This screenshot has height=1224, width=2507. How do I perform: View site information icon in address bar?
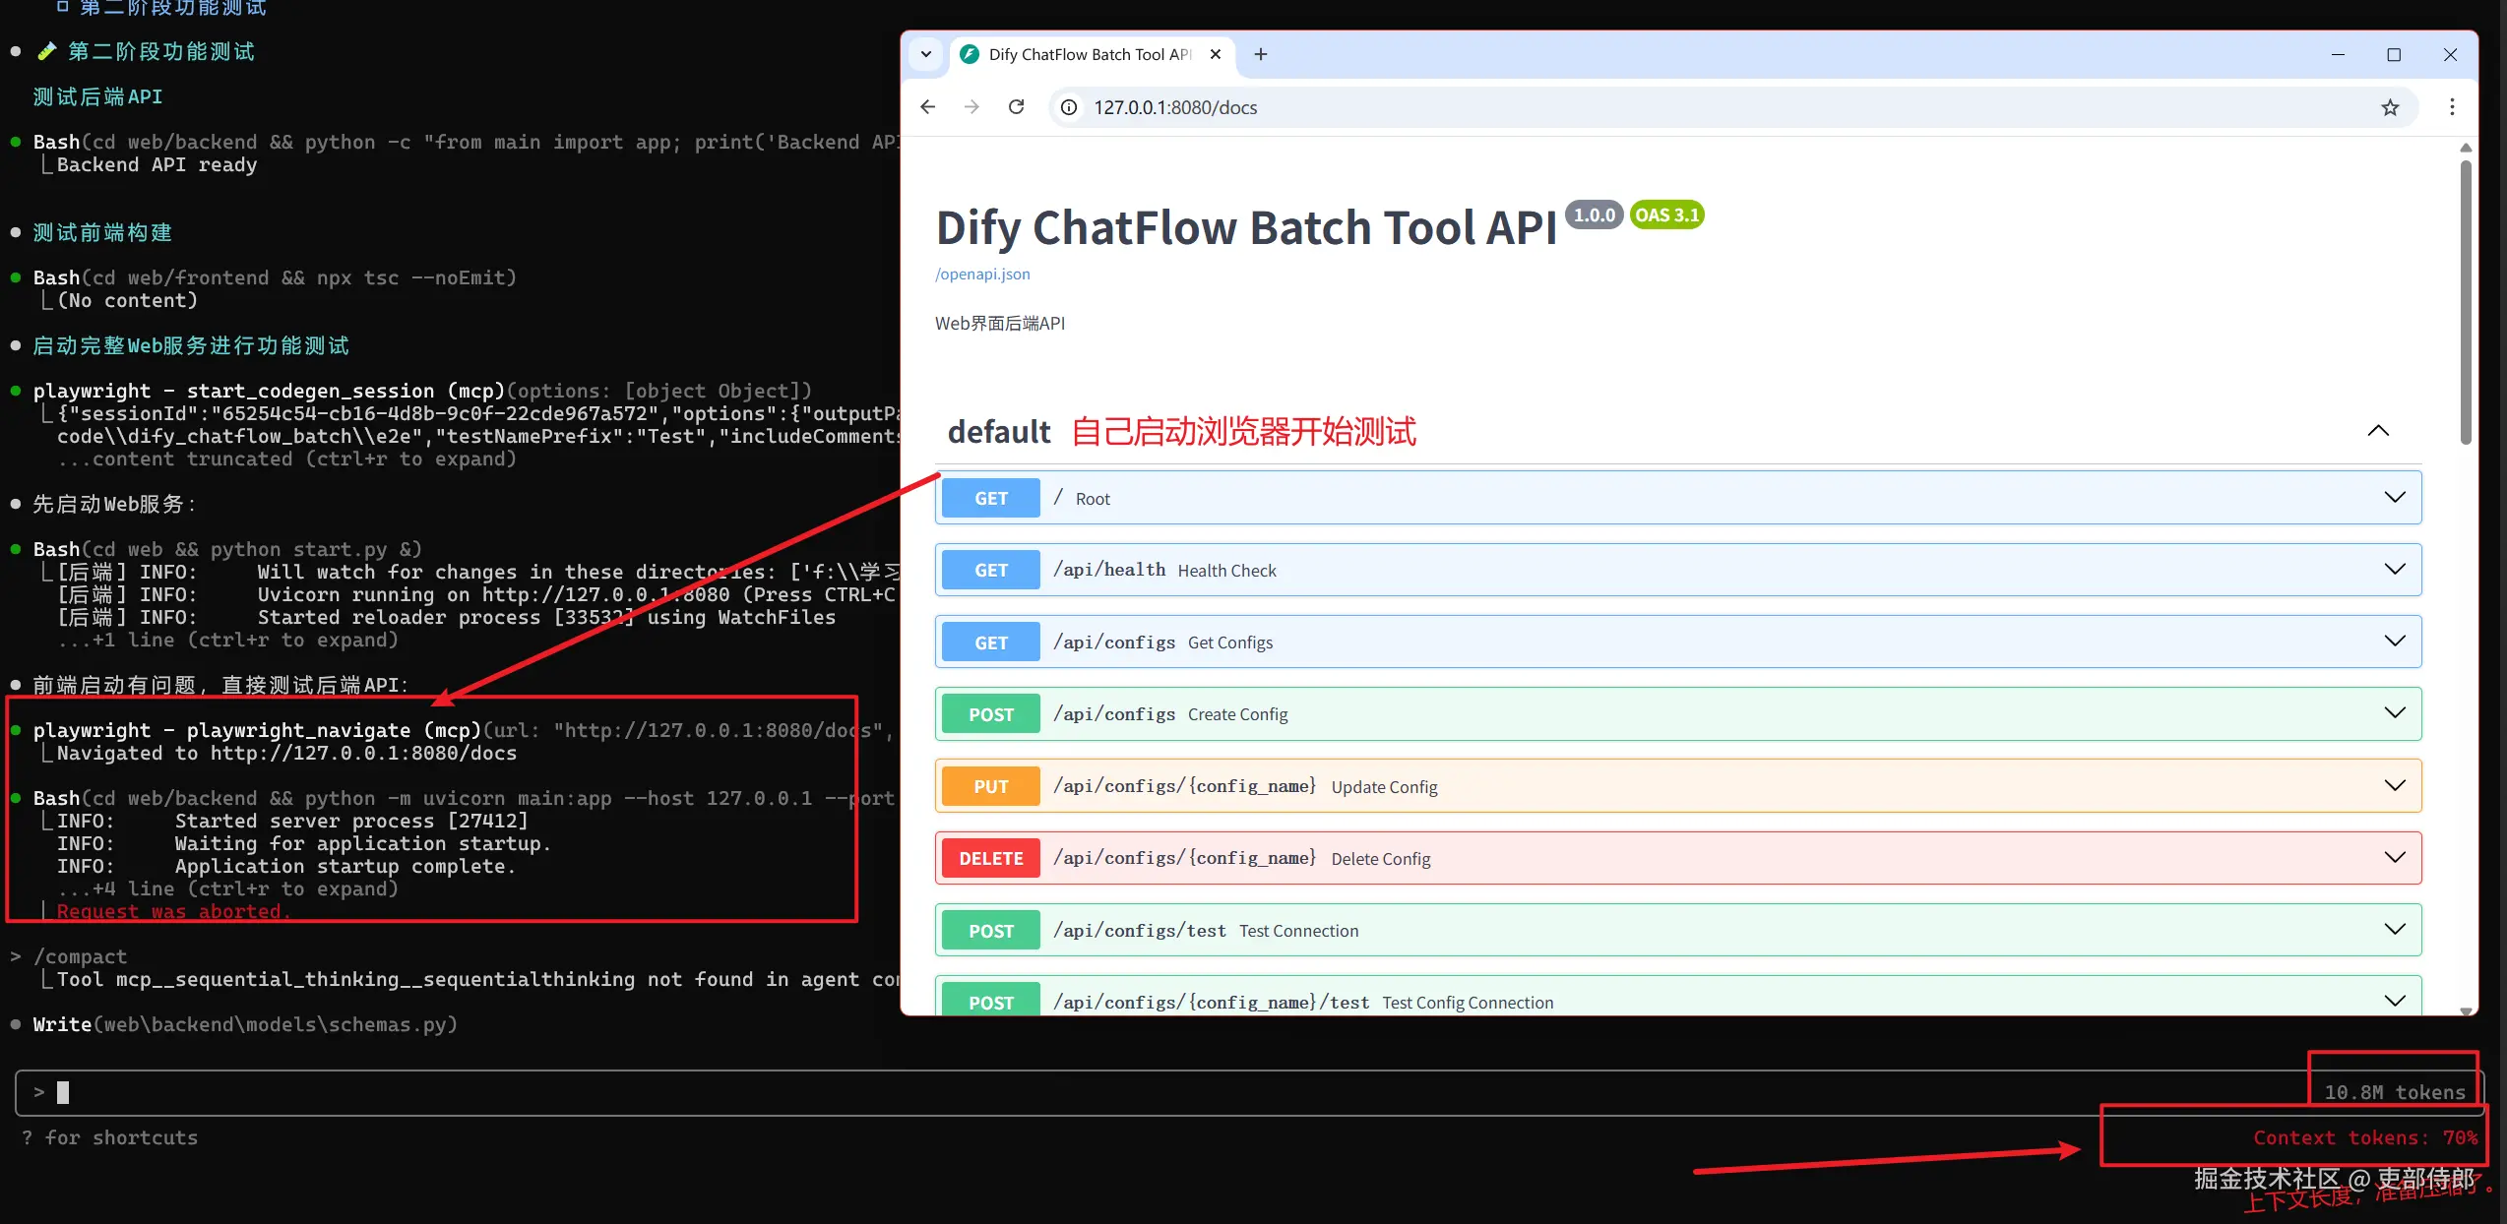(1069, 107)
